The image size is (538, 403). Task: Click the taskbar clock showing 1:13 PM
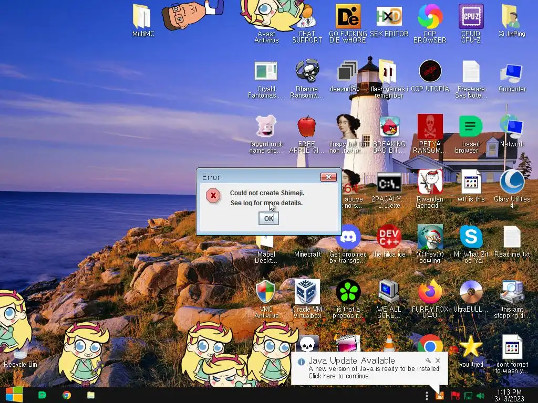click(x=509, y=396)
